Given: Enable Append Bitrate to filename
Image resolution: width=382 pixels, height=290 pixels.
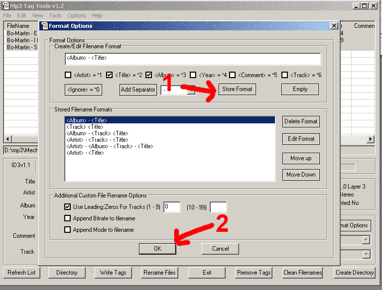Looking at the screenshot, I should [x=67, y=218].
